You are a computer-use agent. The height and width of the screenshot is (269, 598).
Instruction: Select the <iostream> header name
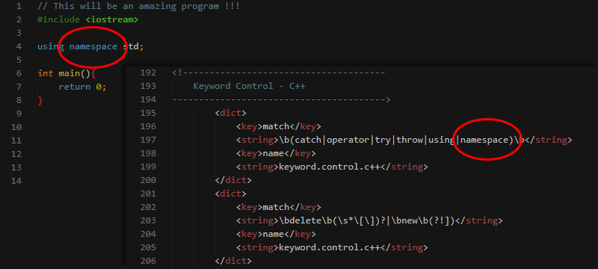(x=111, y=19)
